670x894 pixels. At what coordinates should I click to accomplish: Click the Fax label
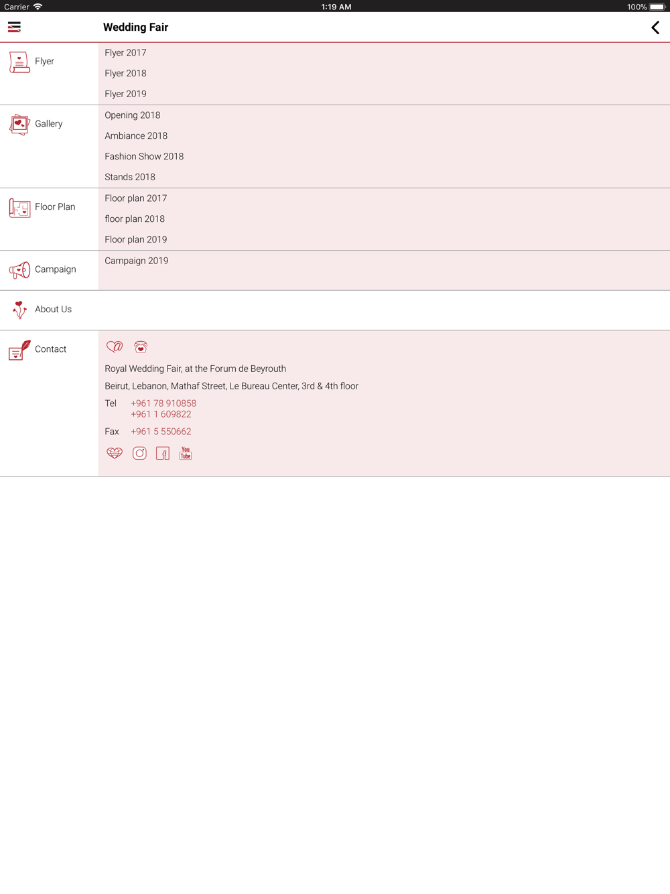(x=112, y=432)
